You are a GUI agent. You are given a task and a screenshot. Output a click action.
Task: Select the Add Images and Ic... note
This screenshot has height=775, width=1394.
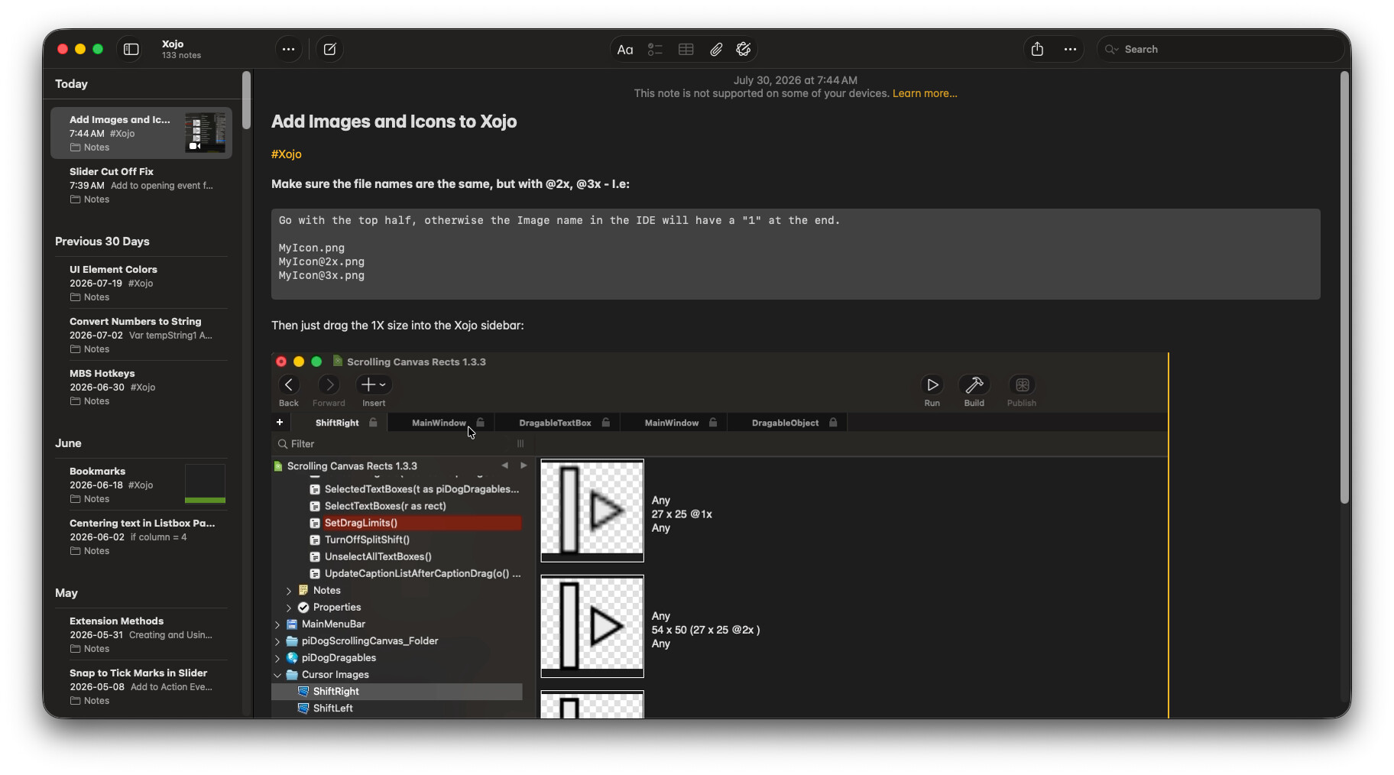click(141, 133)
